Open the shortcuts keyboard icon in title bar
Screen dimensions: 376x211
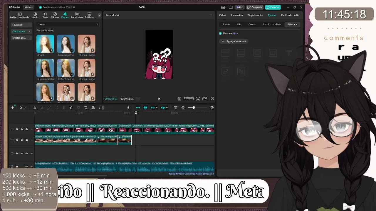(231, 7)
